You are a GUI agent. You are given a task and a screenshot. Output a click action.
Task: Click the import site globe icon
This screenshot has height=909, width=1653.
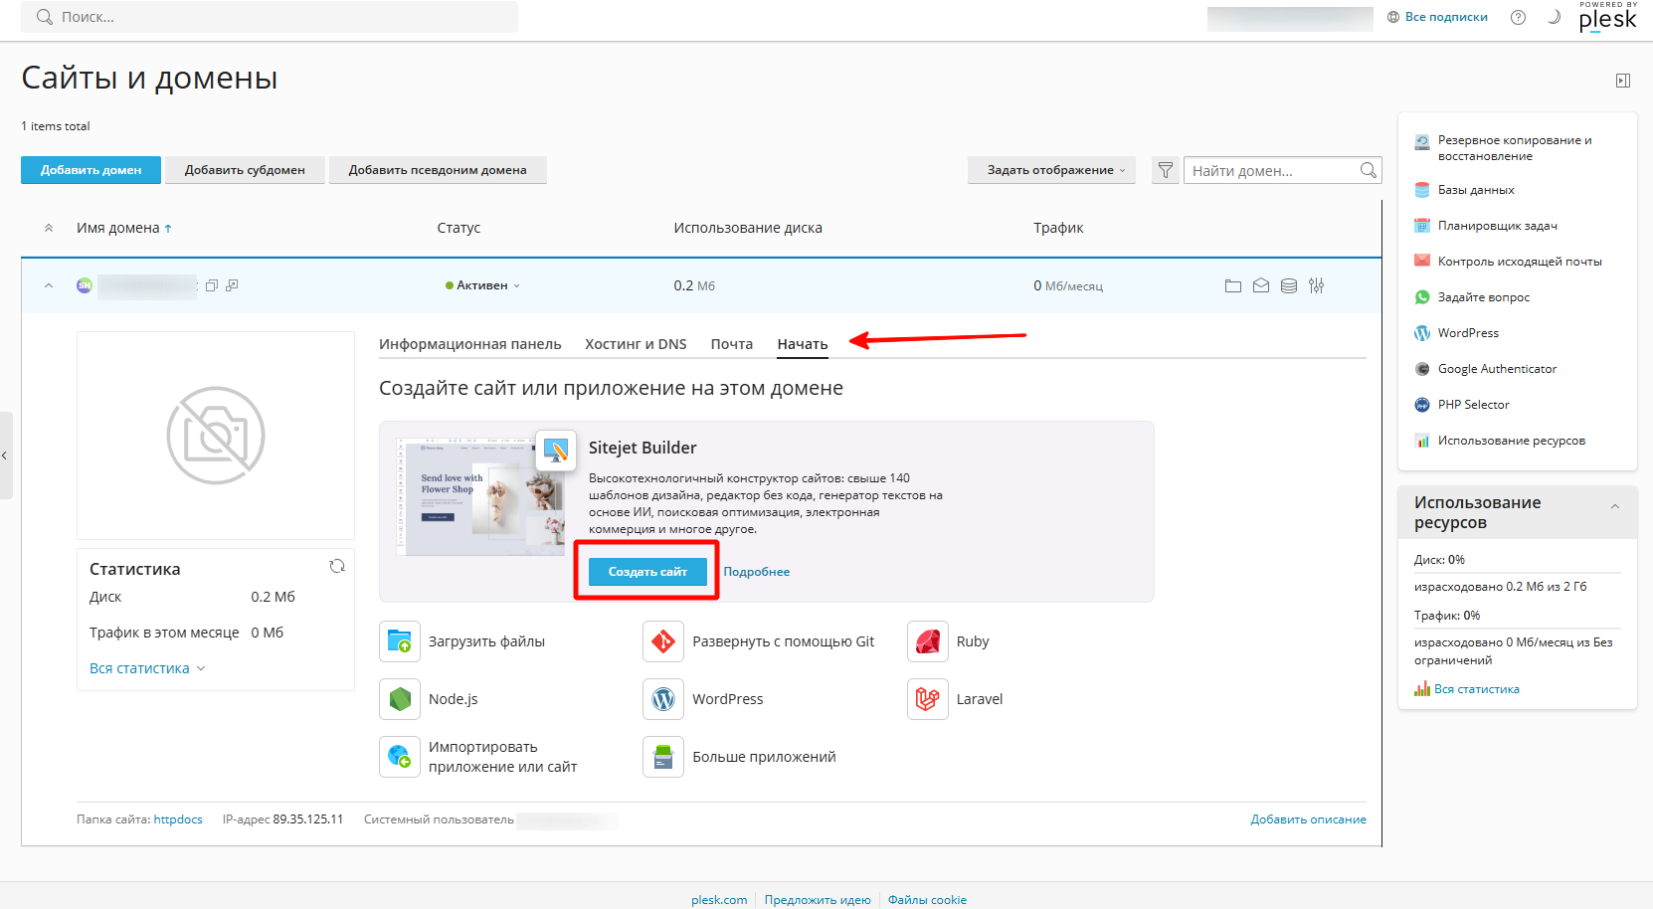click(400, 757)
